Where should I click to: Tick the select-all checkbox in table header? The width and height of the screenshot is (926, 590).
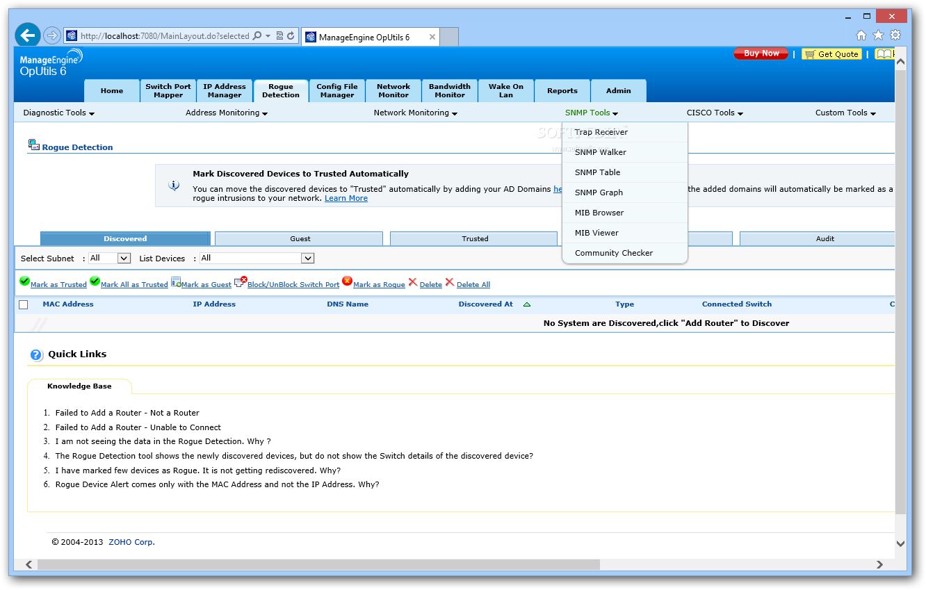pos(24,304)
